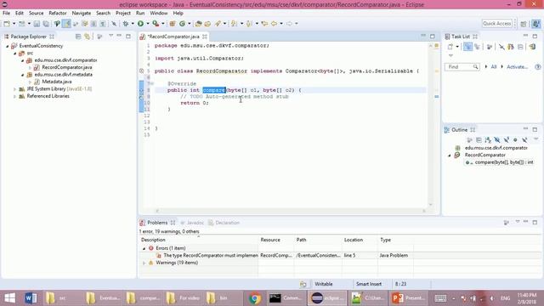Click the New Task icon in Task List

point(450,47)
